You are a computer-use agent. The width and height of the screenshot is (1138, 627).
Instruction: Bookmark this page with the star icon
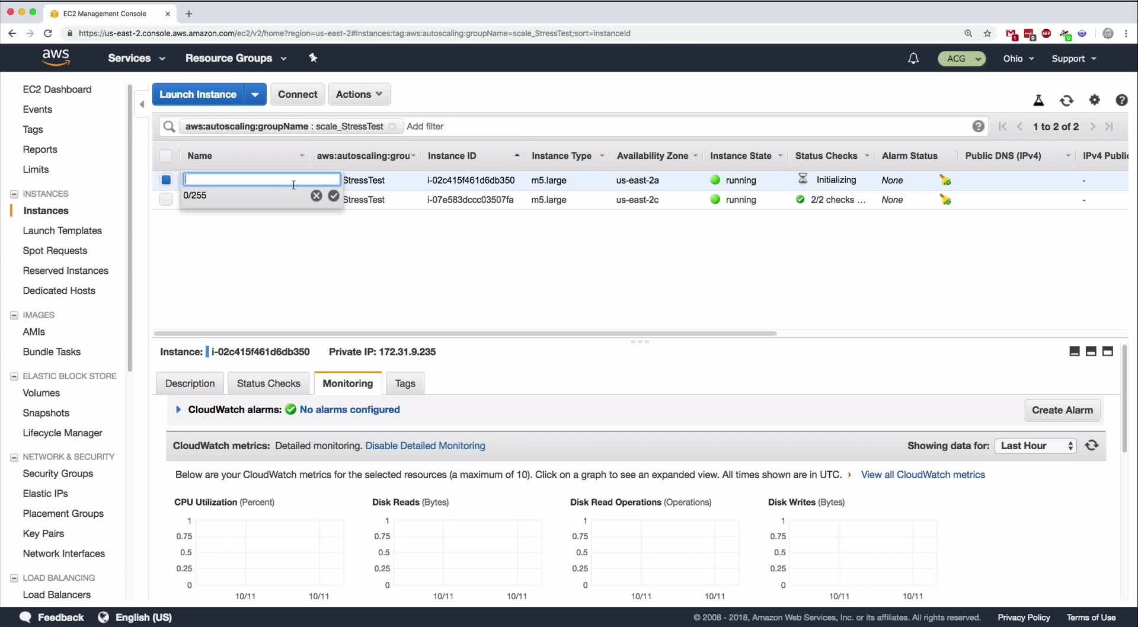click(987, 33)
